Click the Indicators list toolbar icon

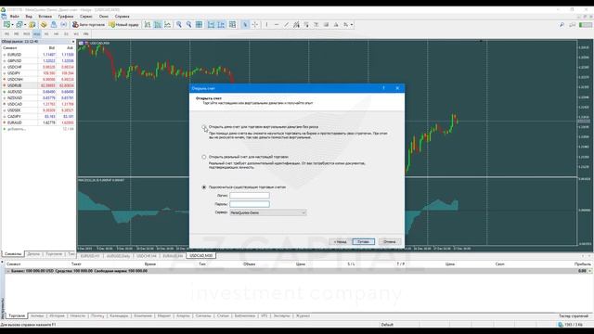[x=232, y=25]
